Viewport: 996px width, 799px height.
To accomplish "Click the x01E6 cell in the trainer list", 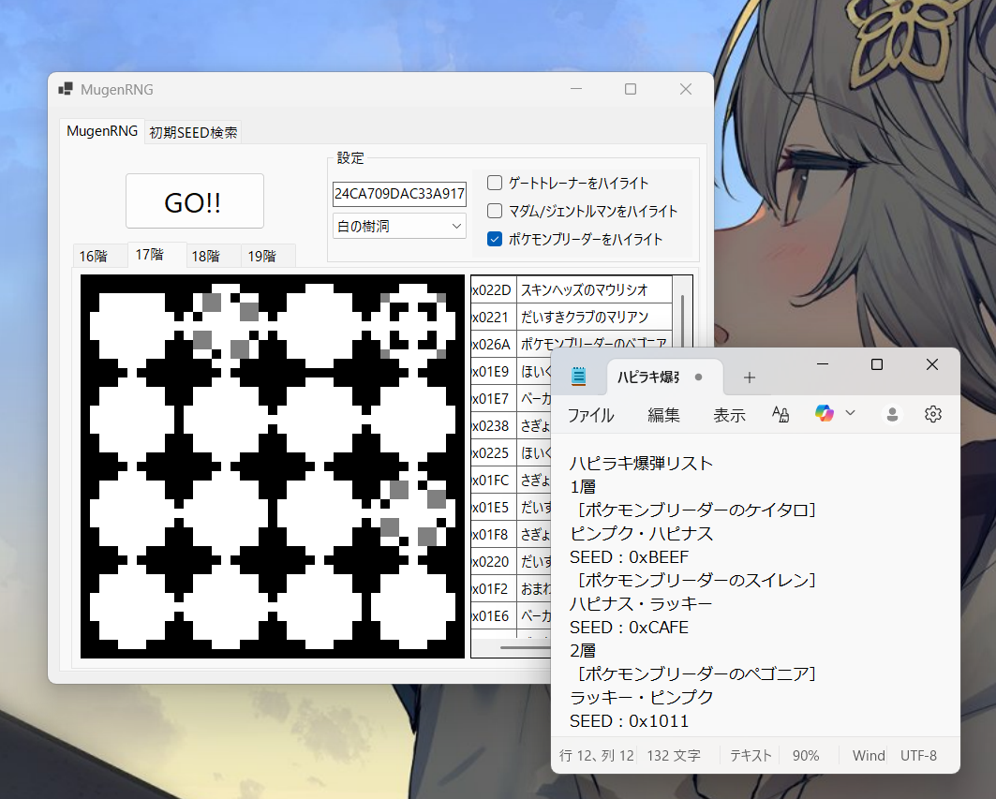I will pos(494,616).
